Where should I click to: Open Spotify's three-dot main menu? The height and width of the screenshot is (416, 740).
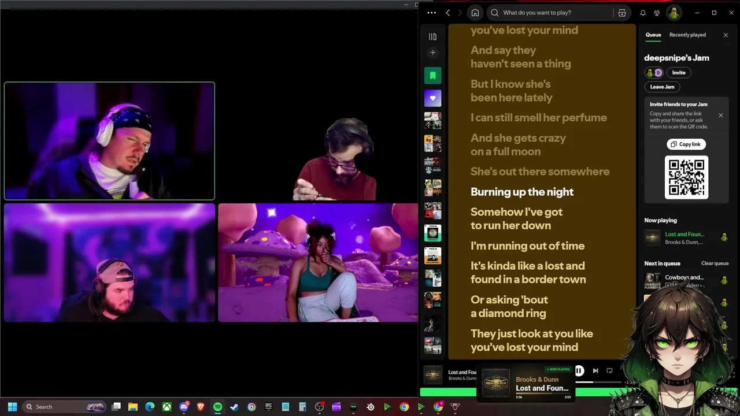coord(431,13)
